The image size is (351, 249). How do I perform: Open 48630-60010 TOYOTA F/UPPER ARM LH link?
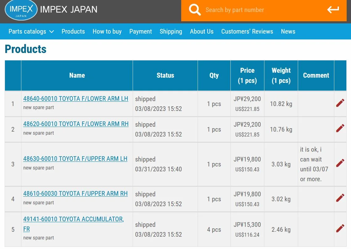(x=75, y=159)
